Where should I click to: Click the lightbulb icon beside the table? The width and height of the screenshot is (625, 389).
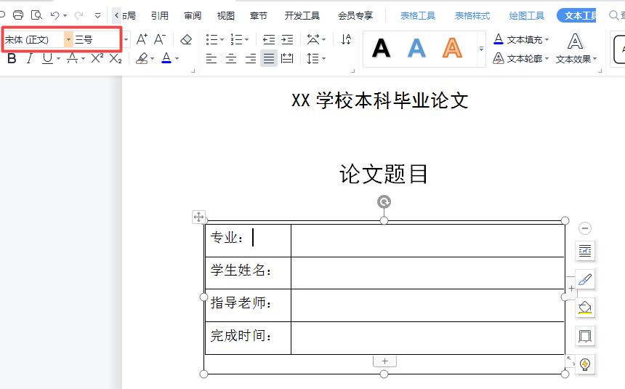click(x=585, y=364)
